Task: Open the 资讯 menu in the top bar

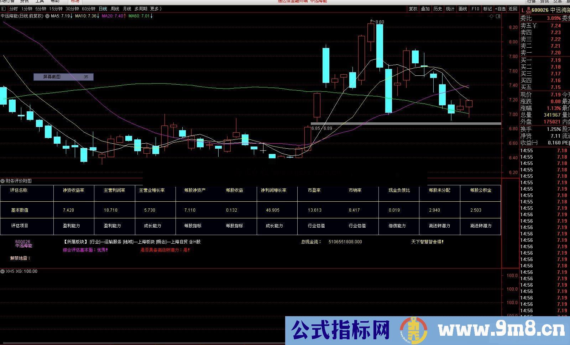Action: pyautogui.click(x=24, y=1)
